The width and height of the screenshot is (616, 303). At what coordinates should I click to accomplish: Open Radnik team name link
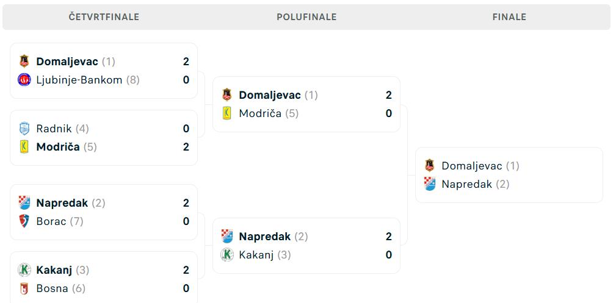(54, 129)
